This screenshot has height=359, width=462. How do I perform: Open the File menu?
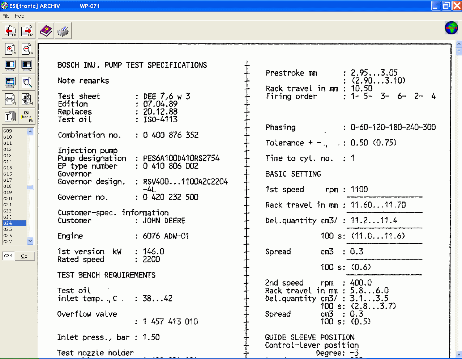click(x=6, y=16)
